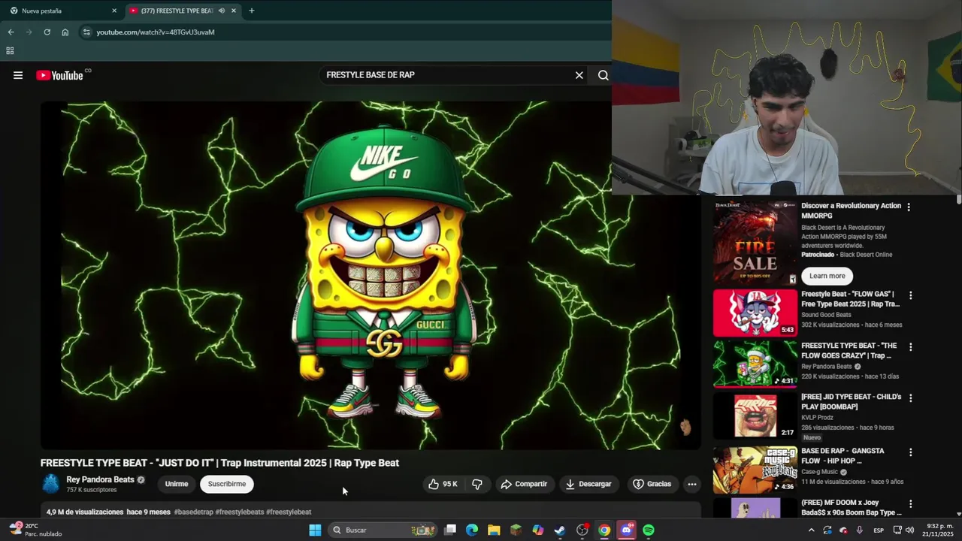Share the video via Compartir
The width and height of the screenshot is (962, 541).
click(x=525, y=484)
